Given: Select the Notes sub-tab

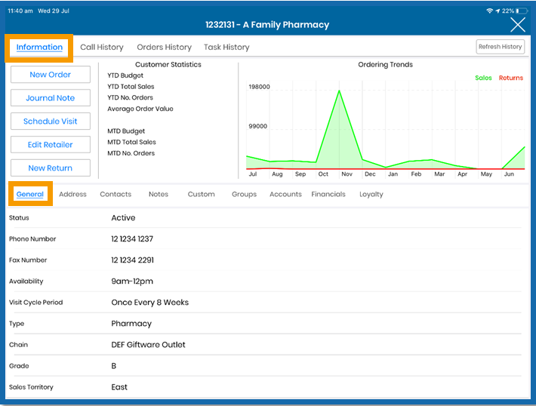Looking at the screenshot, I should (x=159, y=194).
